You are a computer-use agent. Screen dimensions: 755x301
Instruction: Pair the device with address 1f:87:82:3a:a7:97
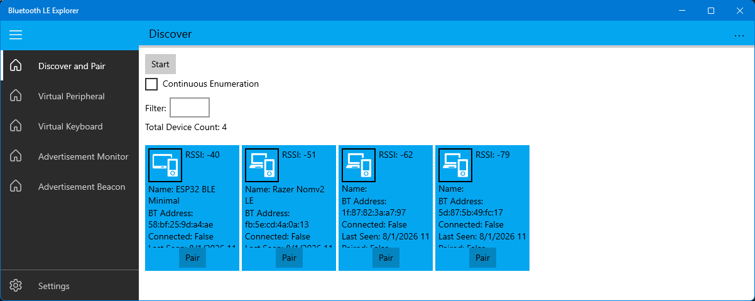tap(386, 258)
